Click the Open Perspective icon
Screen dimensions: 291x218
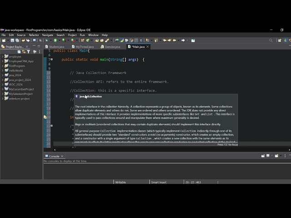280,40
